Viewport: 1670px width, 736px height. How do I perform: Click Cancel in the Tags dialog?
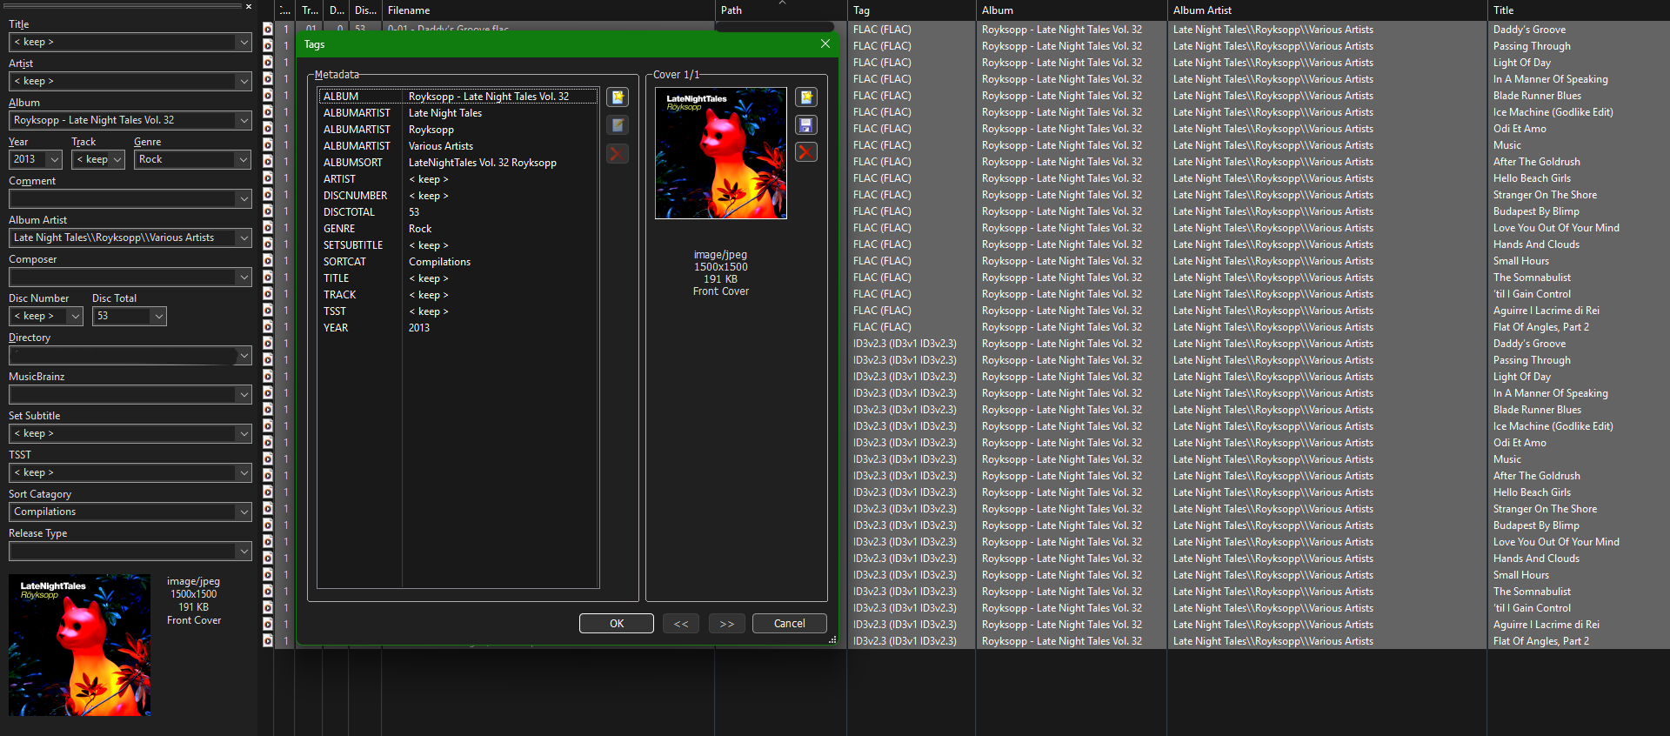point(789,624)
